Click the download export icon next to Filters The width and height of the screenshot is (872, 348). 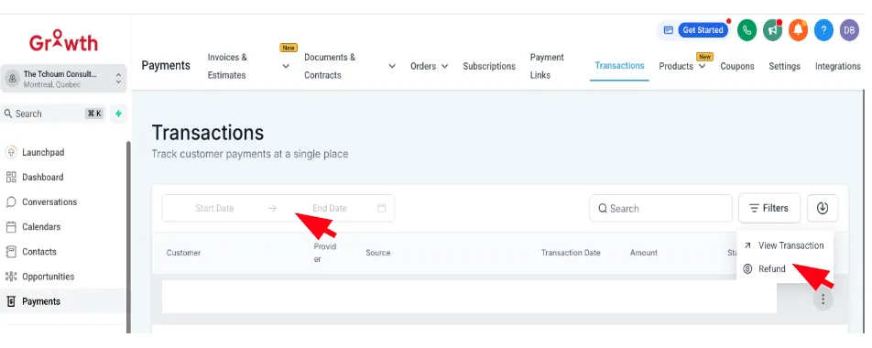[823, 208]
